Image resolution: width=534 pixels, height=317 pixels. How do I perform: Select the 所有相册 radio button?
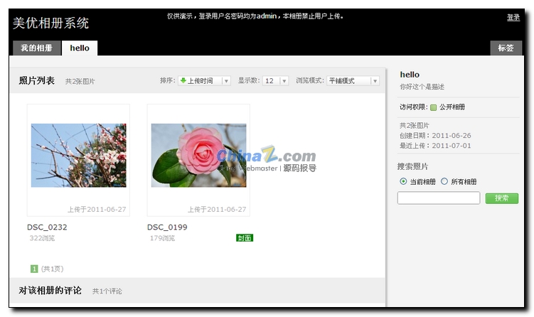pos(444,181)
